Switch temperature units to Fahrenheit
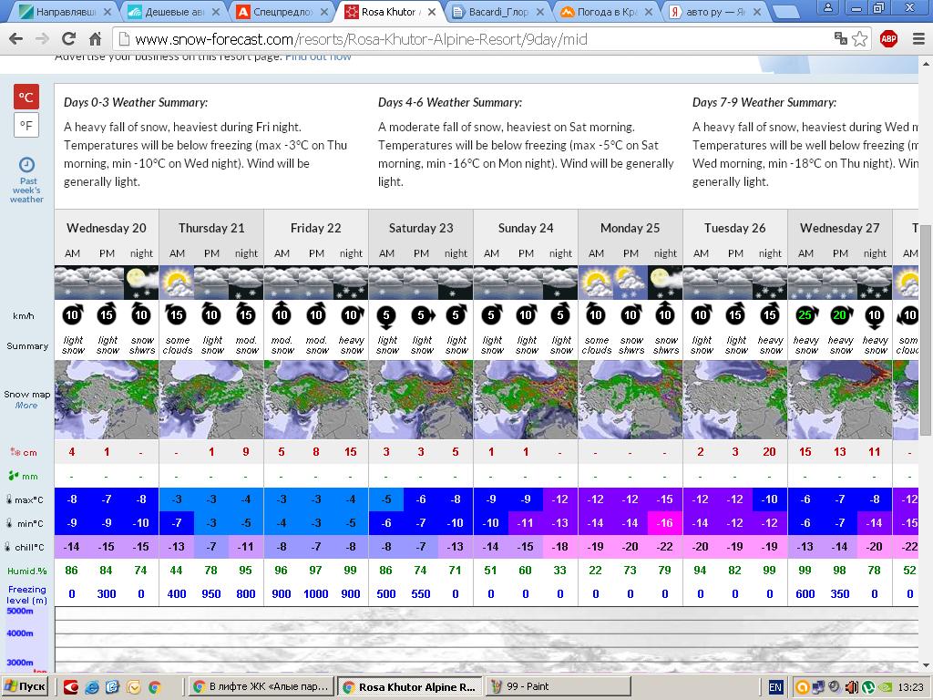 [26, 125]
